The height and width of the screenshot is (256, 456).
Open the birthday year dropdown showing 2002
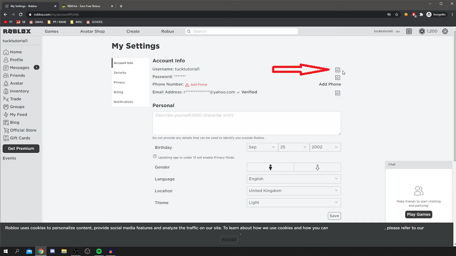click(325, 147)
